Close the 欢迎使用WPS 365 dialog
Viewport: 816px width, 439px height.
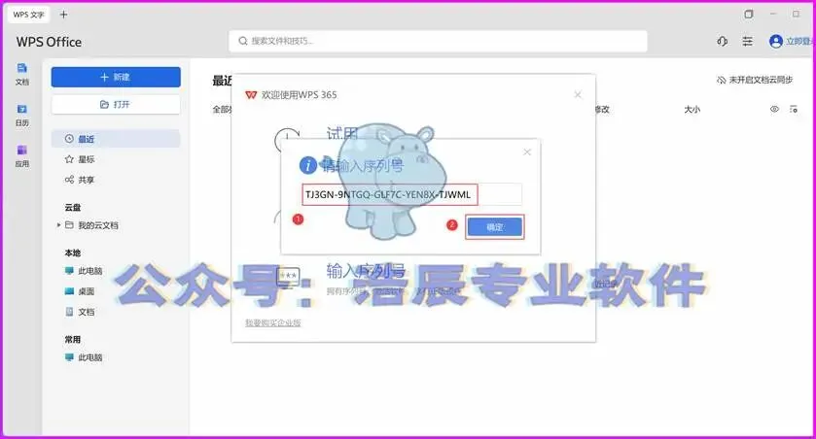click(x=578, y=94)
